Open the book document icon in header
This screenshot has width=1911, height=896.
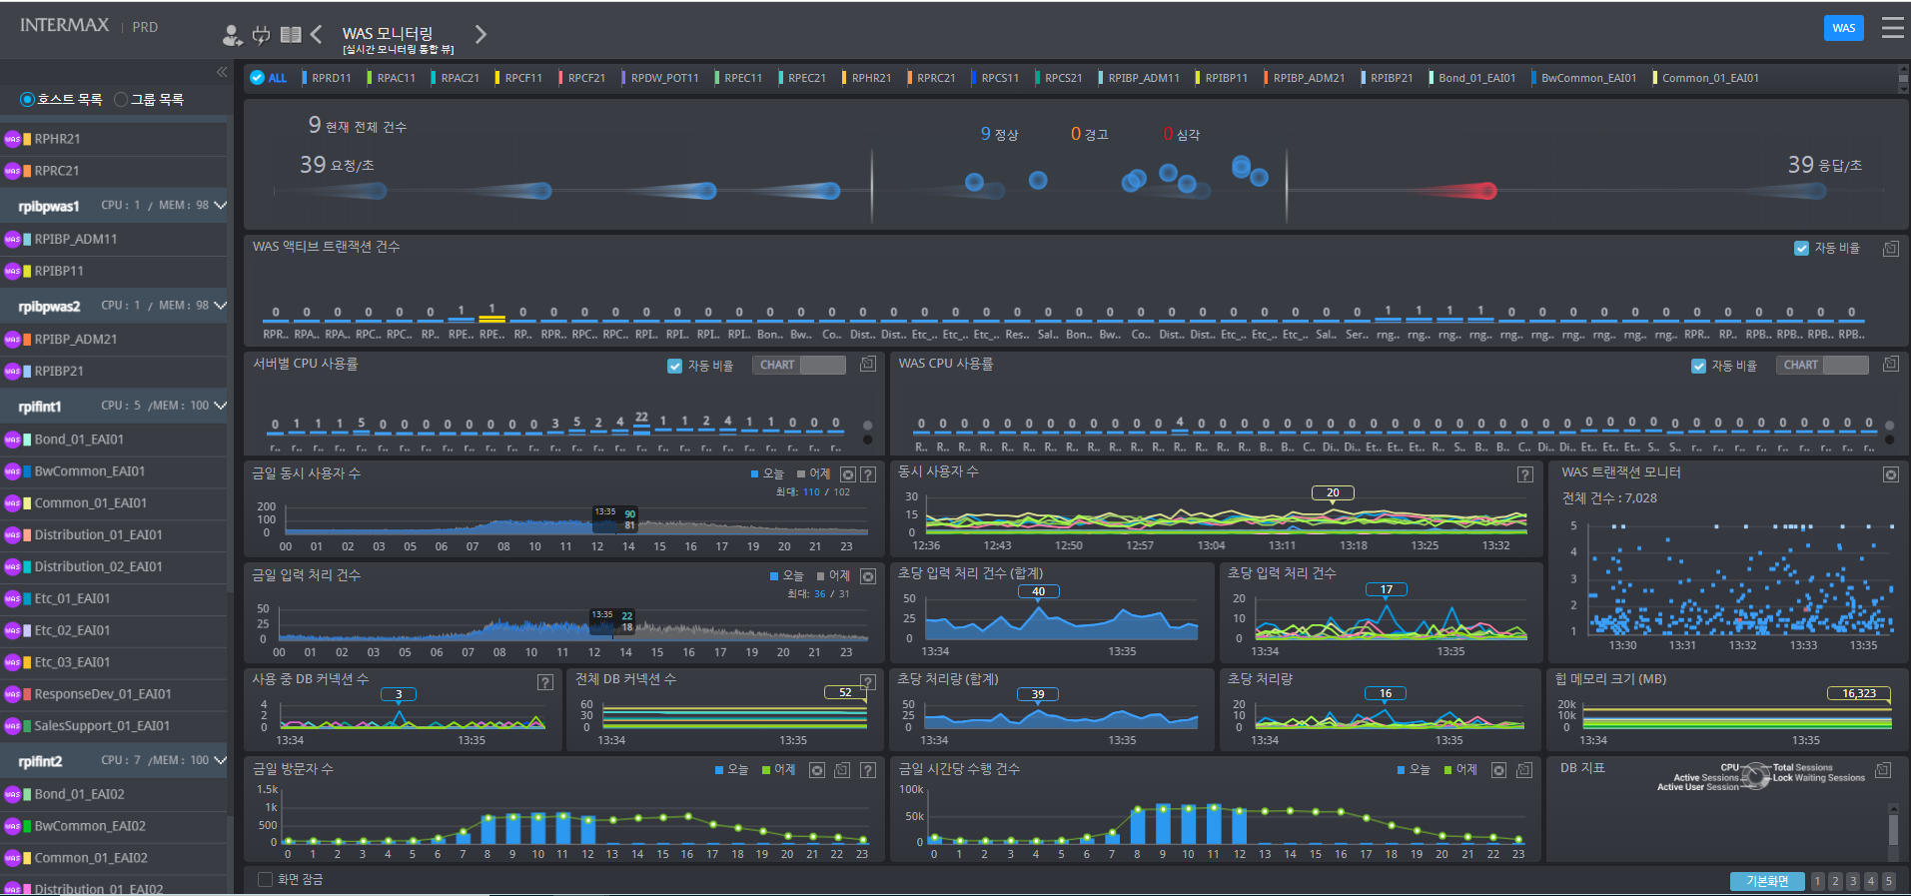pos(291,35)
